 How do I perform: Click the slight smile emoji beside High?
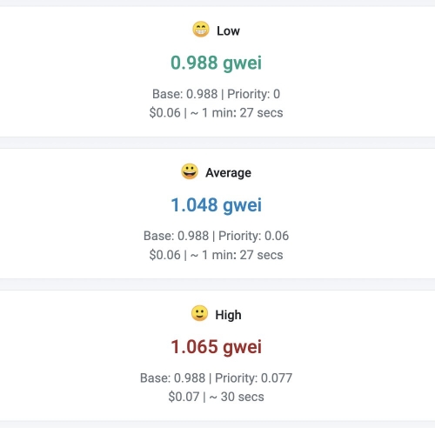[x=199, y=313]
